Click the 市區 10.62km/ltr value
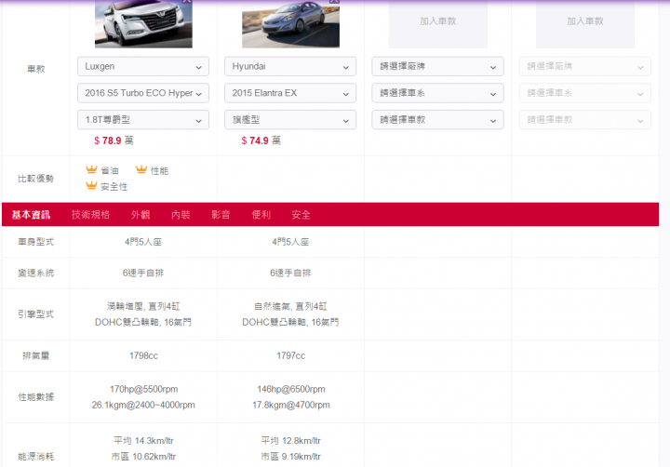 [x=143, y=457]
